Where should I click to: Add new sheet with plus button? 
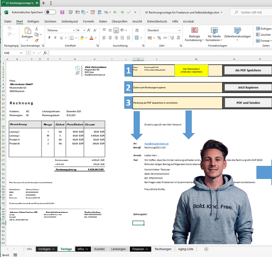[x=206, y=249]
